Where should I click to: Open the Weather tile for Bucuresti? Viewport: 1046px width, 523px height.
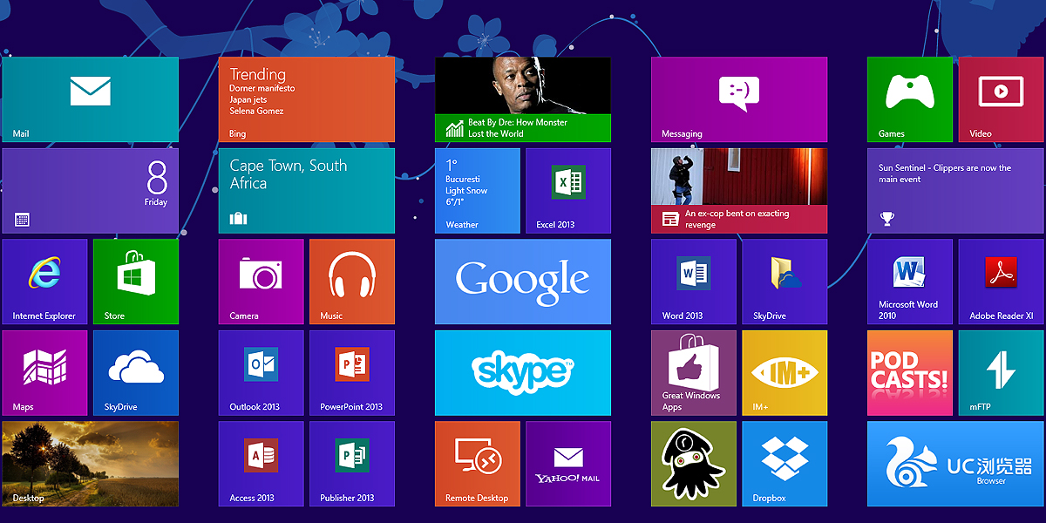tap(478, 191)
